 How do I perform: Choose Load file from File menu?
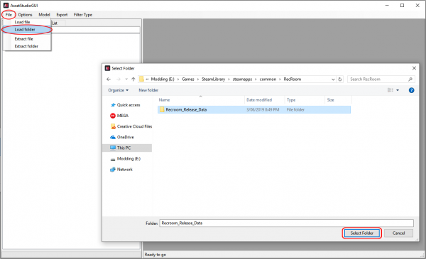coord(27,22)
